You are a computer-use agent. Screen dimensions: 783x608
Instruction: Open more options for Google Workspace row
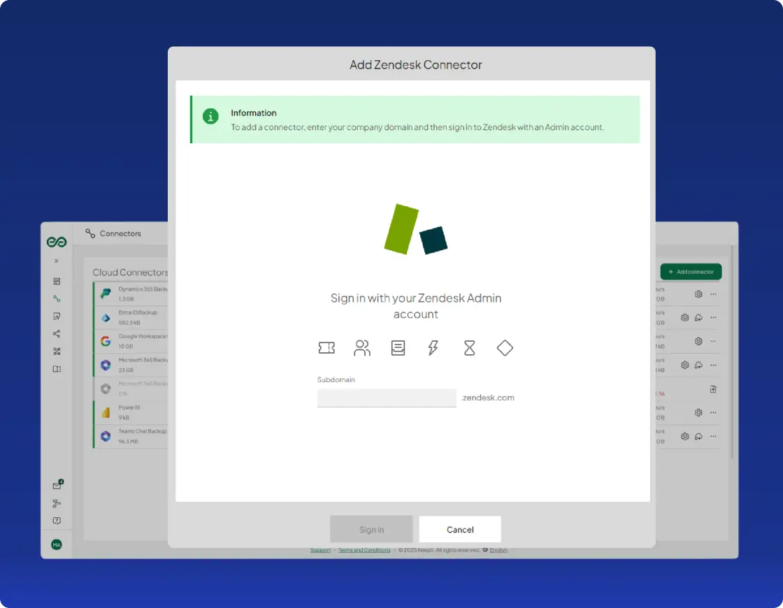pyautogui.click(x=713, y=342)
